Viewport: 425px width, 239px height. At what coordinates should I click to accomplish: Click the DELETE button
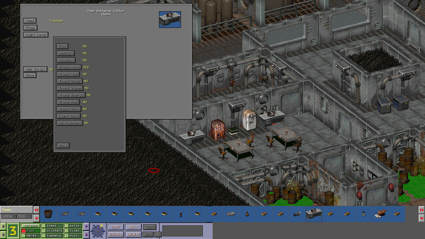[133, 234]
